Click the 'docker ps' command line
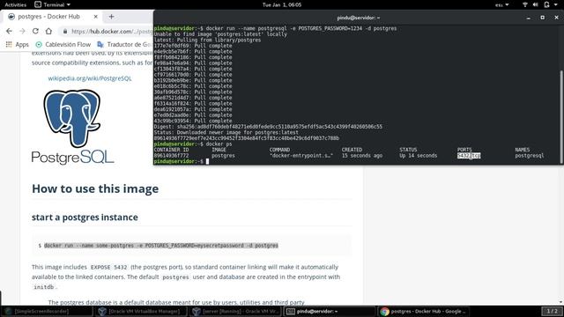 click(x=219, y=144)
